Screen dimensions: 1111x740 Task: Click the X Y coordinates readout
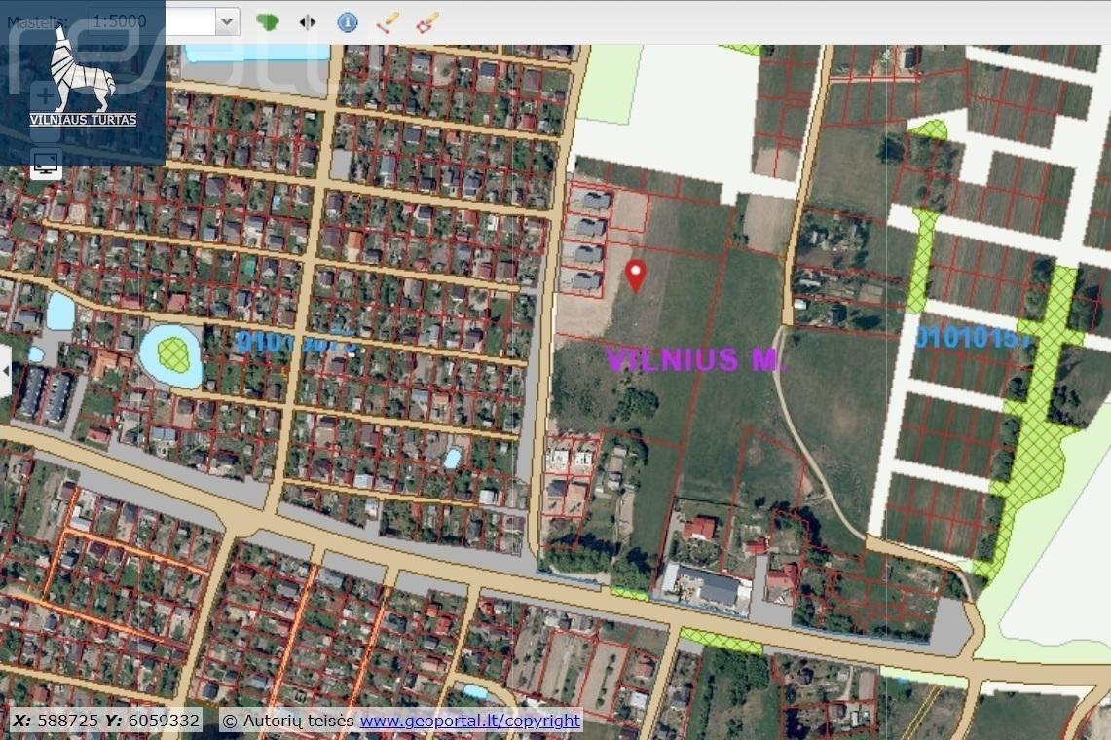click(106, 721)
